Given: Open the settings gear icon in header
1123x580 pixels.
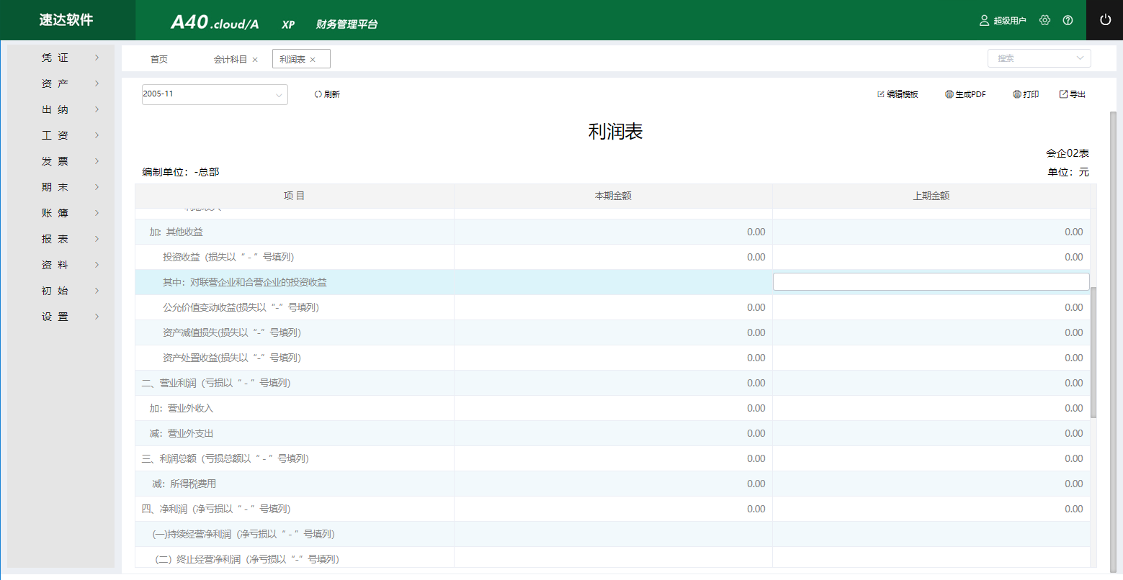Looking at the screenshot, I should (1045, 20).
